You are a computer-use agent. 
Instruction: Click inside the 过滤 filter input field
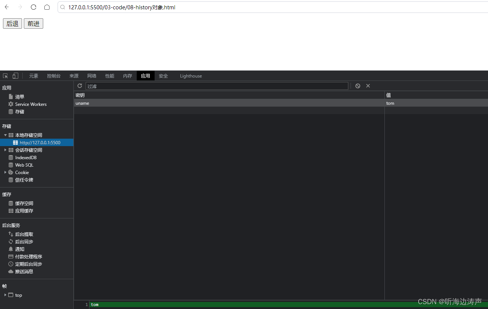tap(216, 86)
